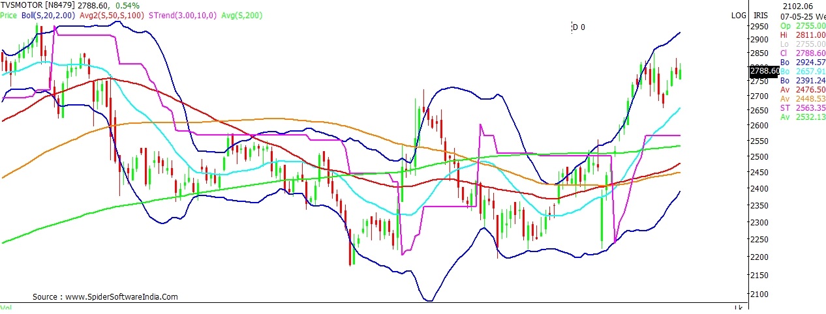Image resolution: width=826 pixels, height=314 pixels.
Task: Click the ST 2563.35 supertrend value
Action: pos(803,107)
